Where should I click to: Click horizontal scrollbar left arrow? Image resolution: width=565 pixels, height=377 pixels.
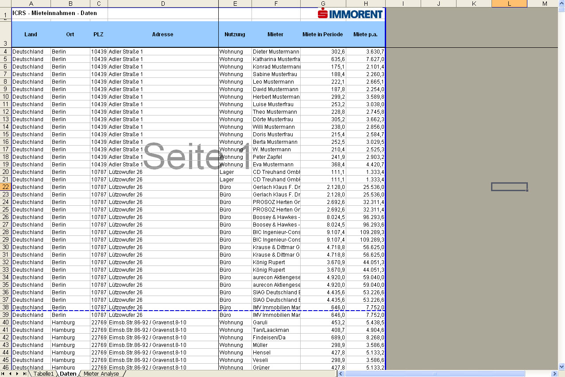coord(341,374)
